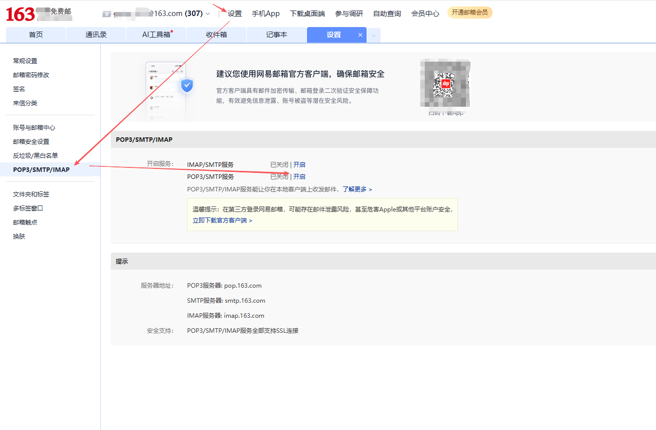This screenshot has width=656, height=430.
Task: Close the 设置 tab with its X
Action: pyautogui.click(x=360, y=35)
